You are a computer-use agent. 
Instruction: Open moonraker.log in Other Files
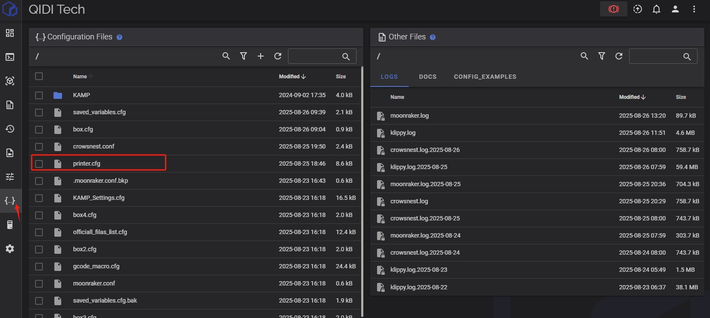[x=409, y=116]
